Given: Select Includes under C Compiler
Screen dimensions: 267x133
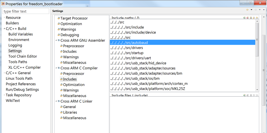Looking at the screenshot, I should pos(70,79).
